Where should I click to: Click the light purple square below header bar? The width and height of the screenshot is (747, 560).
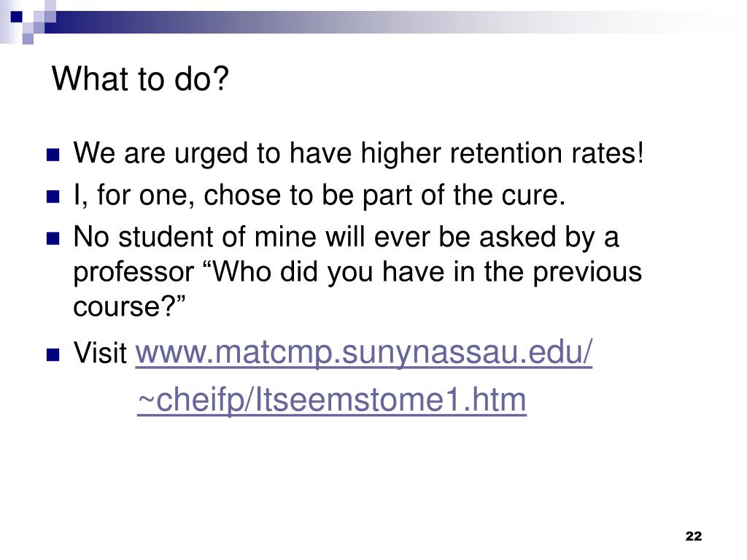[28, 39]
